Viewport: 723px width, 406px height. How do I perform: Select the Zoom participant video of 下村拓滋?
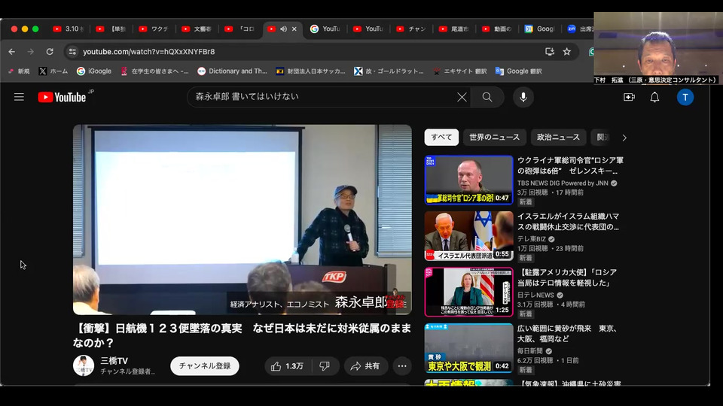tap(658, 48)
